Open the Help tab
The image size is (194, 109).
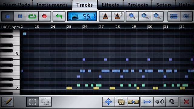[185, 5]
